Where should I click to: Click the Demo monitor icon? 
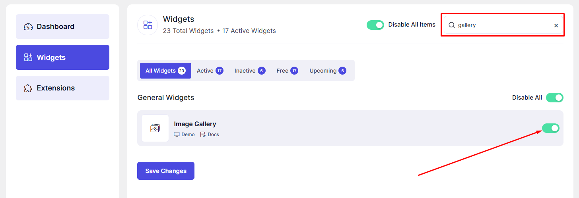click(x=177, y=135)
